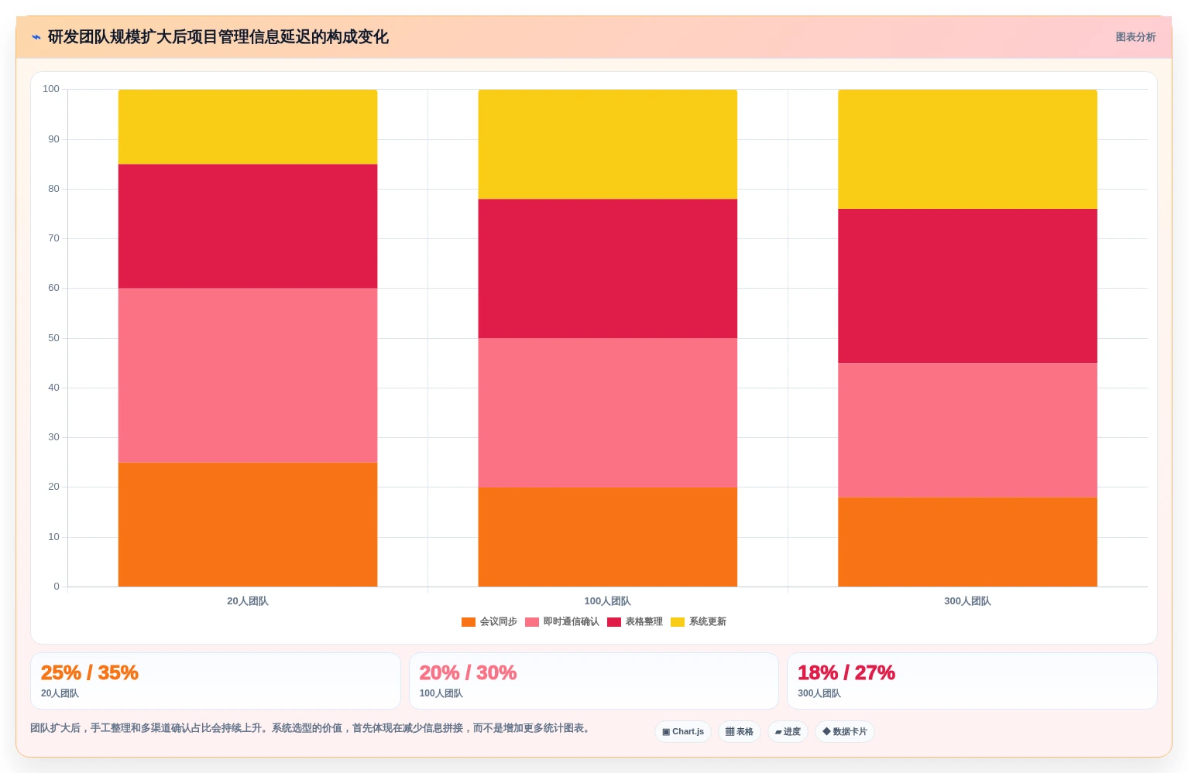Open the 20% / 30% data card
1188x773 pixels.
click(594, 681)
